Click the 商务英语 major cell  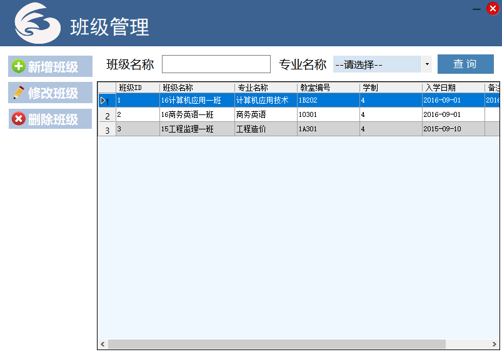[266, 114]
